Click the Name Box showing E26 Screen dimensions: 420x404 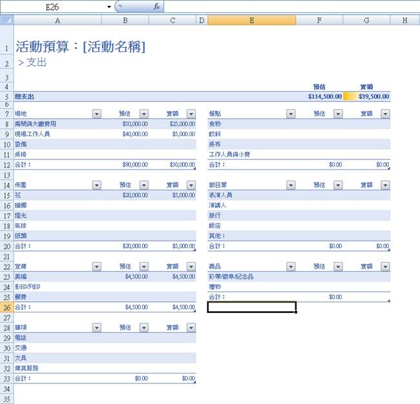pyautogui.click(x=52, y=7)
